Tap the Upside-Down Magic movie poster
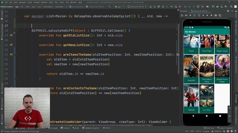 [222, 66]
